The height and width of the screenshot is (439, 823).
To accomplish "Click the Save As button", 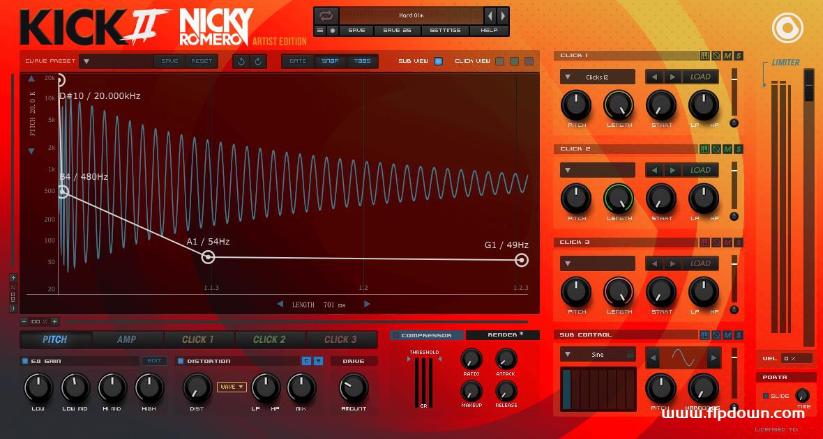I will click(397, 31).
